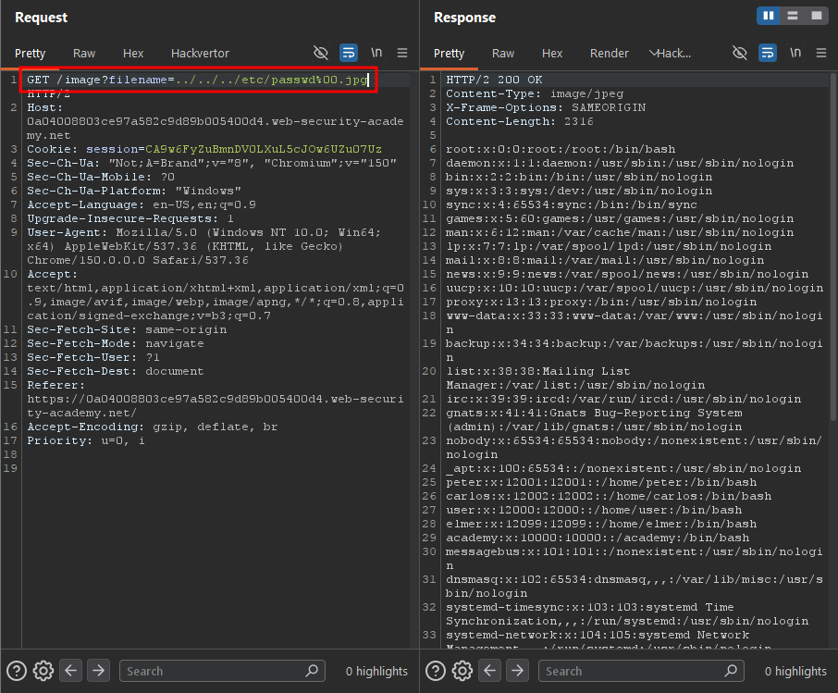
Task: Open search settings gear below Request panel
Action: click(x=43, y=671)
